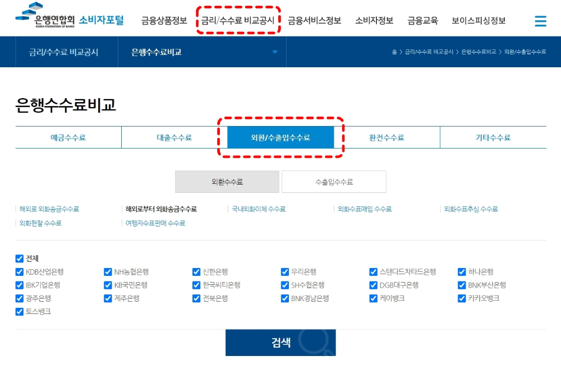The width and height of the screenshot is (561, 365).
Task: Go to 은행수수료비교 in the breadcrumb
Action: (x=479, y=52)
